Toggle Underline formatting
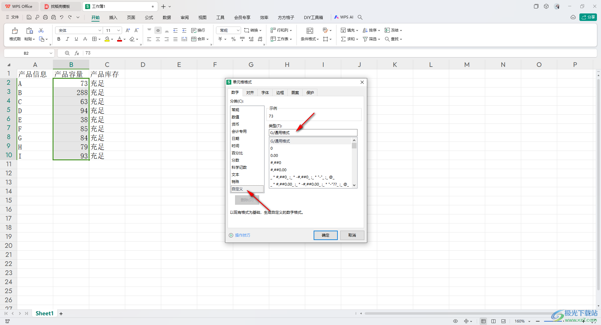Screen dimensions: 601x325 (x=76, y=39)
